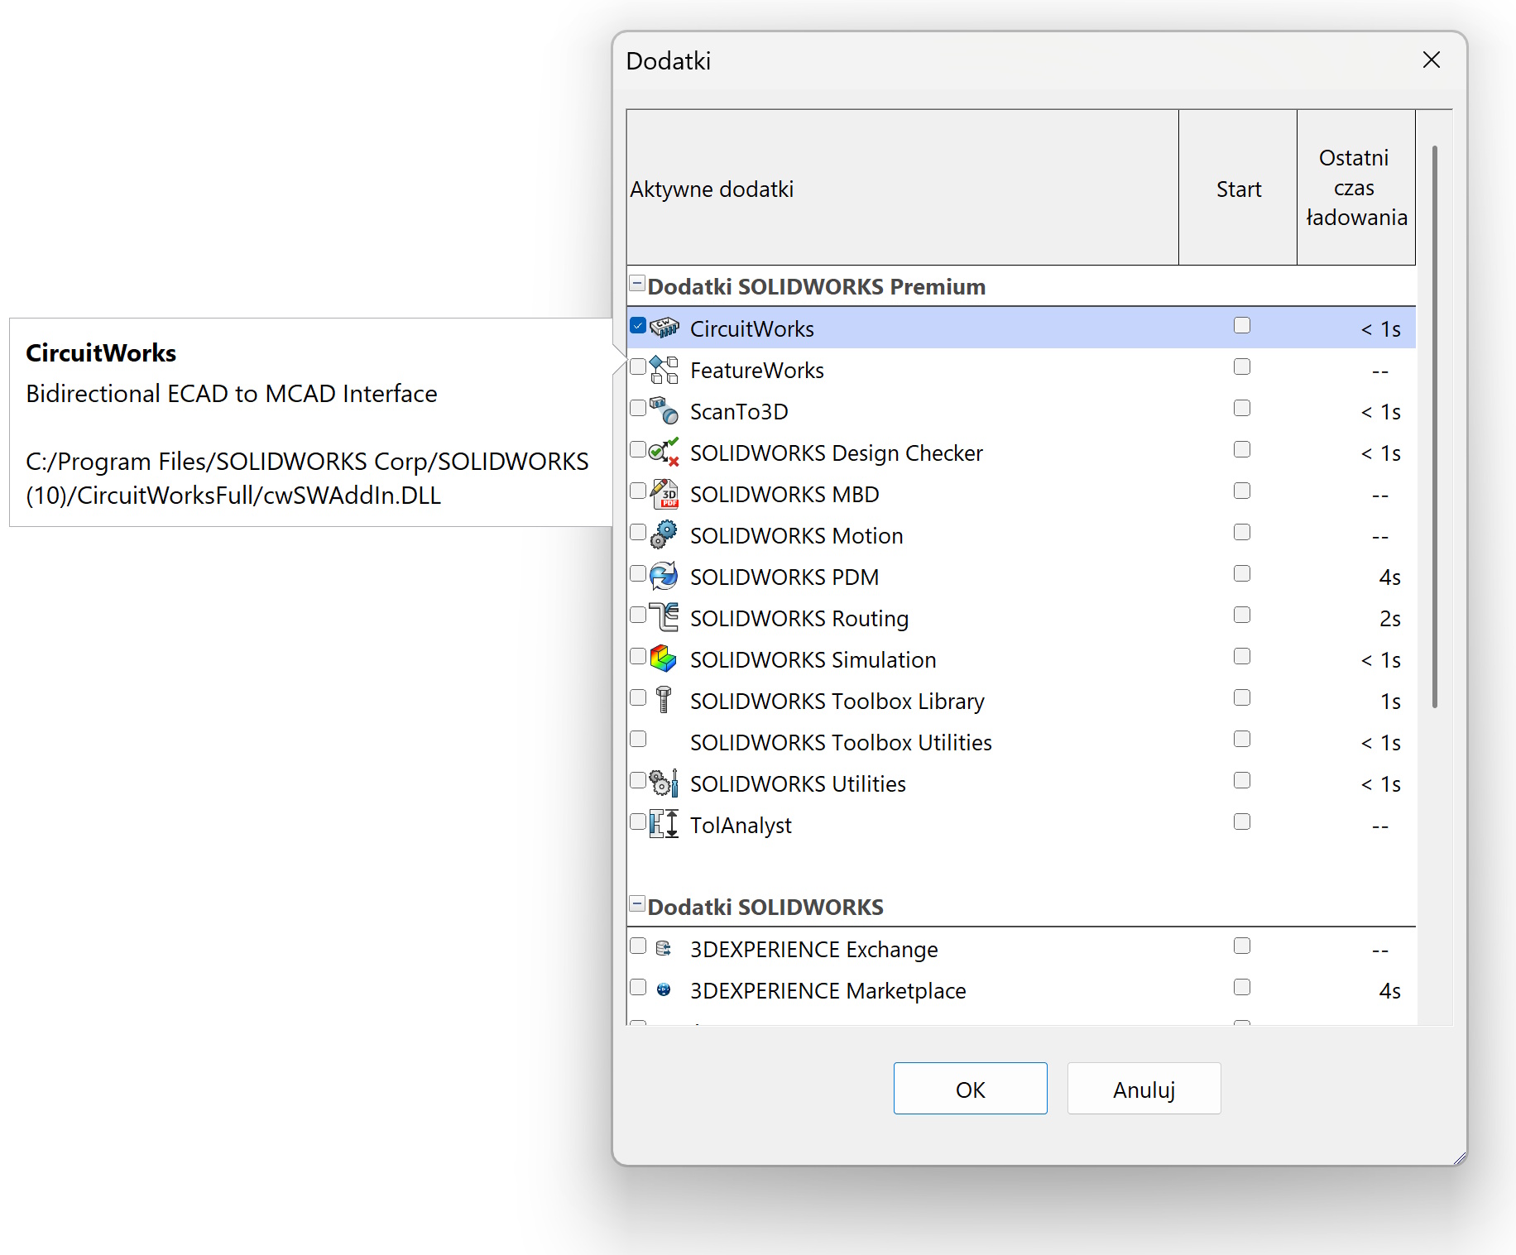Screen dimensions: 1516x1255
Task: Click the SOLIDWORKS Simulation cube icon
Action: pyautogui.click(x=664, y=659)
